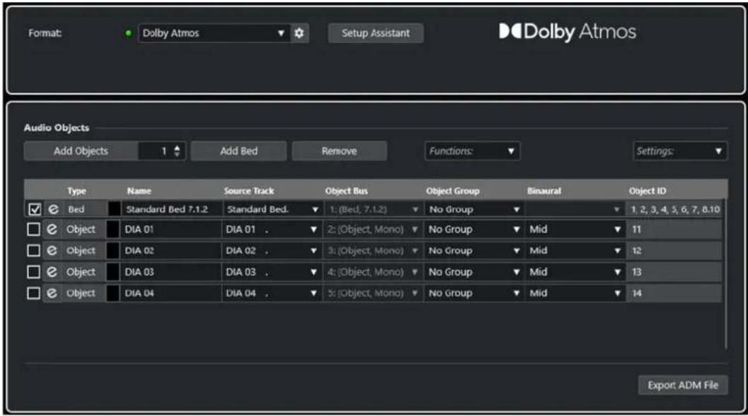Screen dimensions: 748x416
Task: Click the edit icon for DIA 03 row
Action: click(52, 272)
